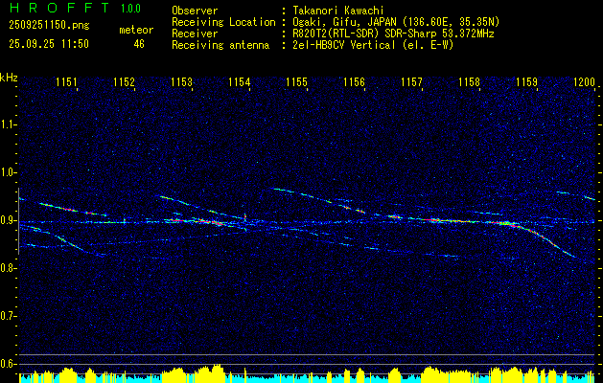Click the descending echo trace between 1155 and 1156

[317, 199]
